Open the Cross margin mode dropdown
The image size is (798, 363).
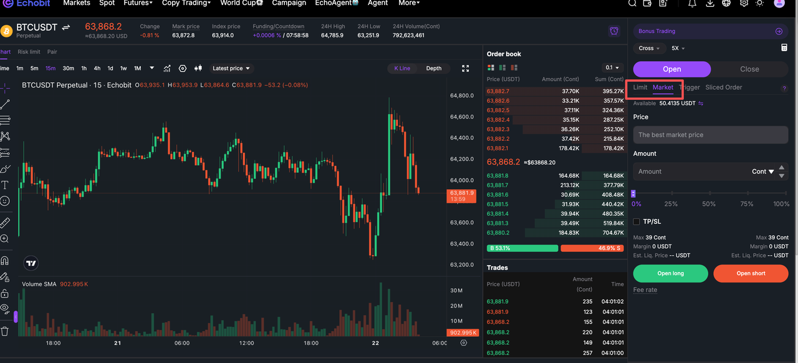649,48
